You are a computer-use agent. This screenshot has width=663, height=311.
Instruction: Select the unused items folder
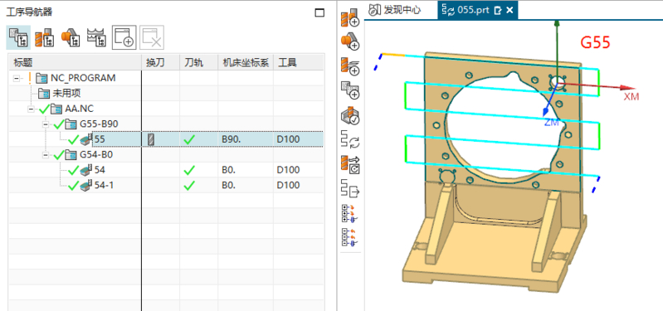pyautogui.click(x=66, y=94)
